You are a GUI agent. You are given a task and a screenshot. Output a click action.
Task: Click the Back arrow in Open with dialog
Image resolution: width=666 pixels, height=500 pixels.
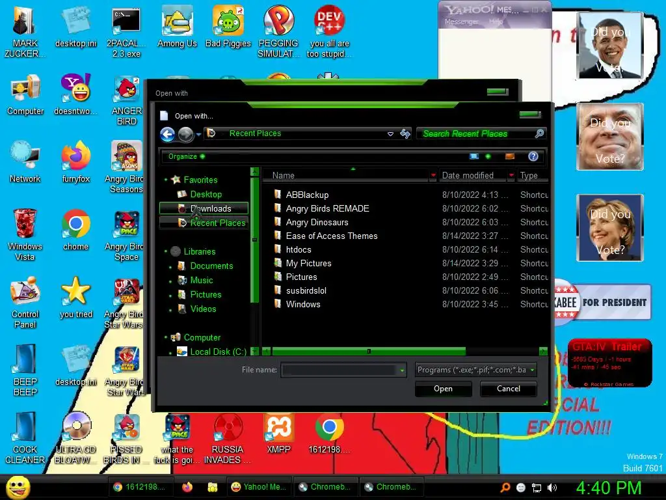click(167, 134)
